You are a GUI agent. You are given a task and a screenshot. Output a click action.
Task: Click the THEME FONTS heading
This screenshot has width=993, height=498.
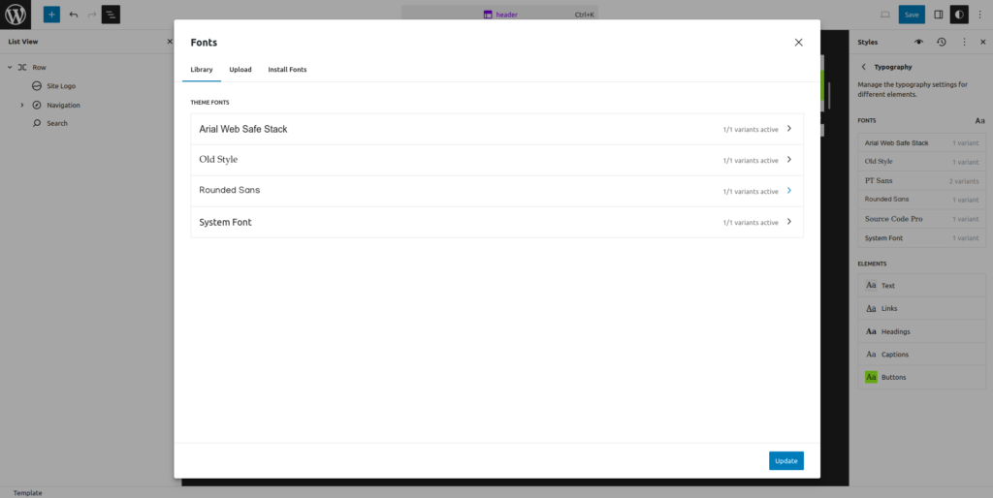(x=209, y=102)
